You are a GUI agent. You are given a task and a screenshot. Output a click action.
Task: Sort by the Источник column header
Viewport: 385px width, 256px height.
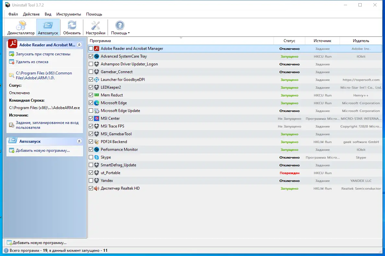point(322,41)
